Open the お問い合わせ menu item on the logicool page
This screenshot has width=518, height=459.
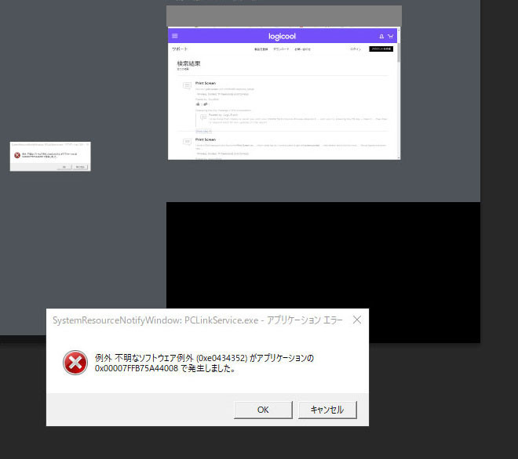tap(303, 49)
